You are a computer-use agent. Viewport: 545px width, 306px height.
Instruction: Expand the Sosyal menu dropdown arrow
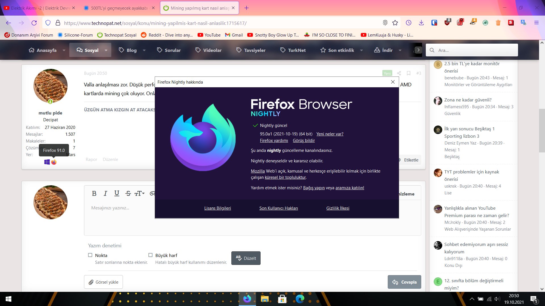106,50
